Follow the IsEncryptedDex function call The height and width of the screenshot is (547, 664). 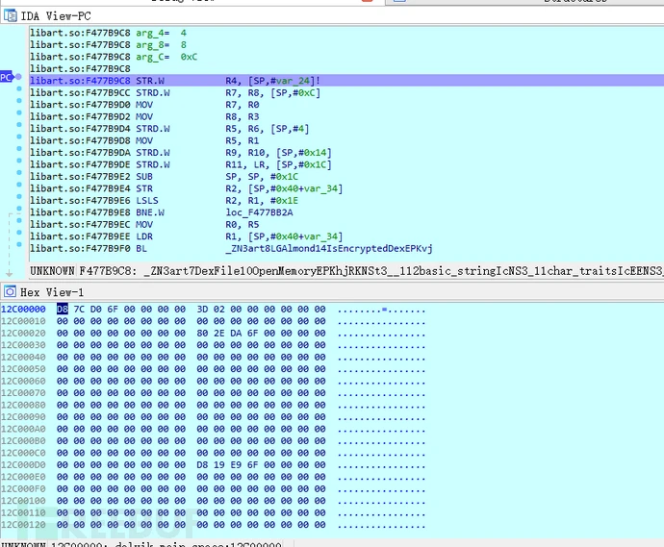point(329,248)
